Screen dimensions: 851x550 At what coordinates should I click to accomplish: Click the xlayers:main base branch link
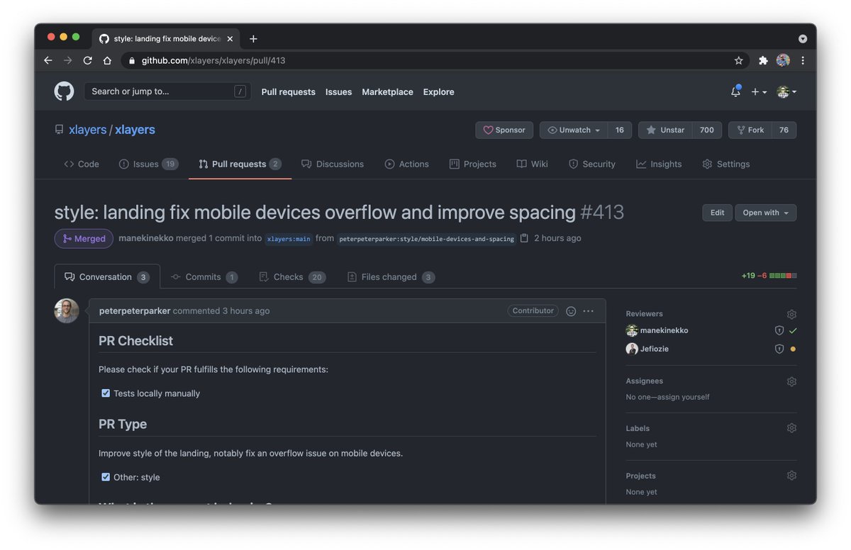pos(289,239)
